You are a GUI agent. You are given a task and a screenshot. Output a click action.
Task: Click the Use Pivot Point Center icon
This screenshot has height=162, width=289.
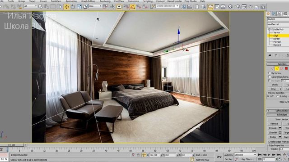[106, 7]
